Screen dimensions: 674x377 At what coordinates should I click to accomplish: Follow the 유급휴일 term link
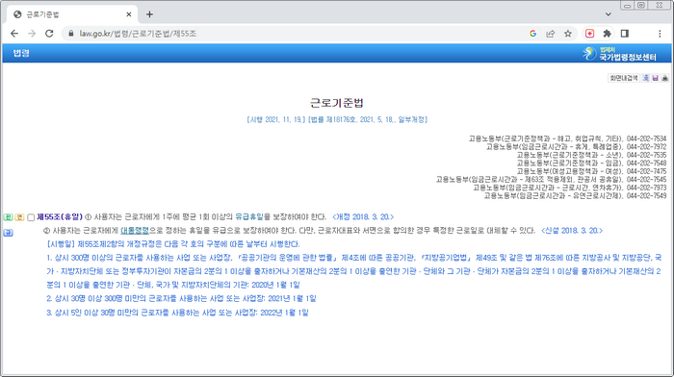[249, 216]
